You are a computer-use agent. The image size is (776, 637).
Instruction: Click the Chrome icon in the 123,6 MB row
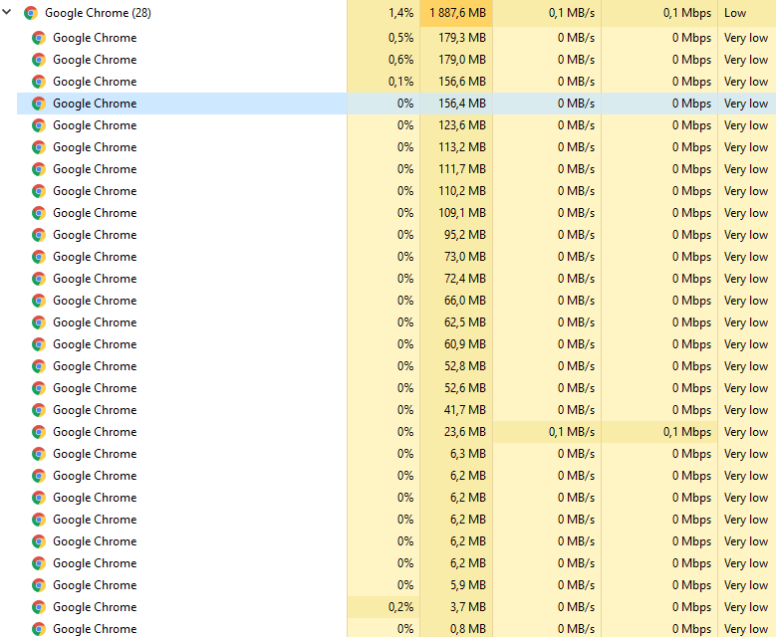(39, 125)
